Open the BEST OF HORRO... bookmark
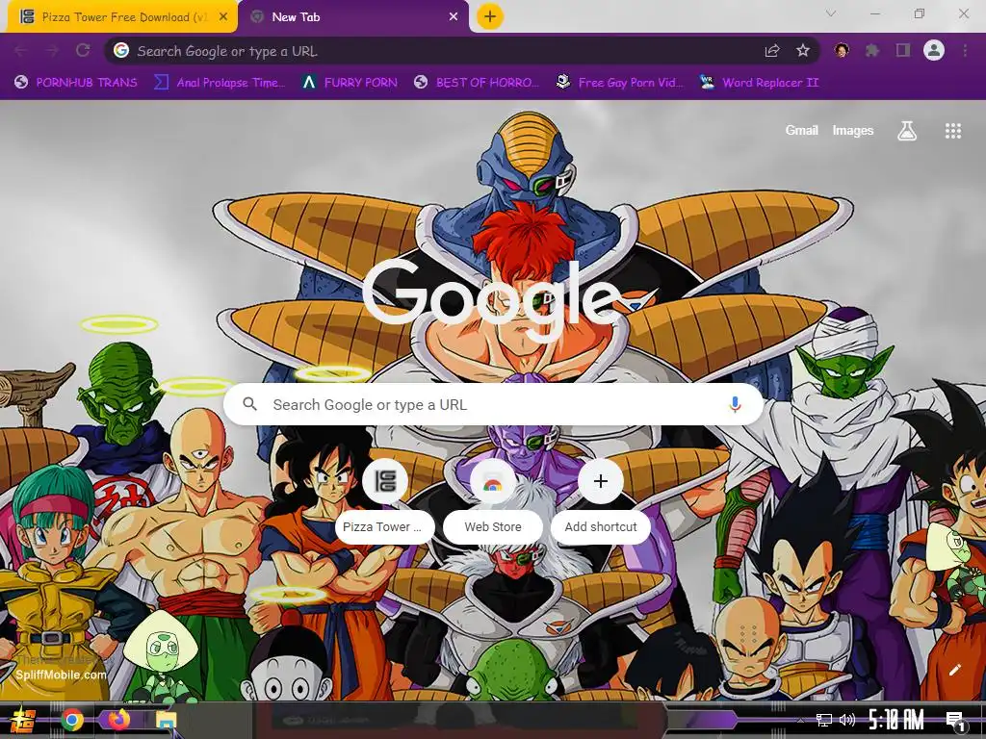 click(477, 83)
